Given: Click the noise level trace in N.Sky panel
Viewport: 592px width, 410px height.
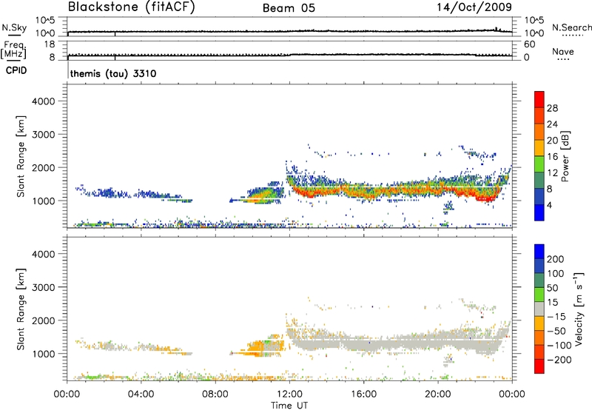Looking at the screenshot, I should pyautogui.click(x=289, y=31).
